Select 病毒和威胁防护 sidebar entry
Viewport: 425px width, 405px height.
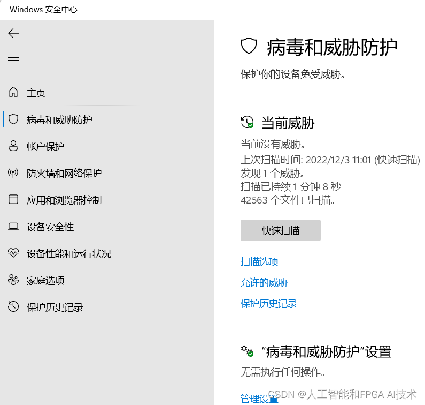click(59, 120)
